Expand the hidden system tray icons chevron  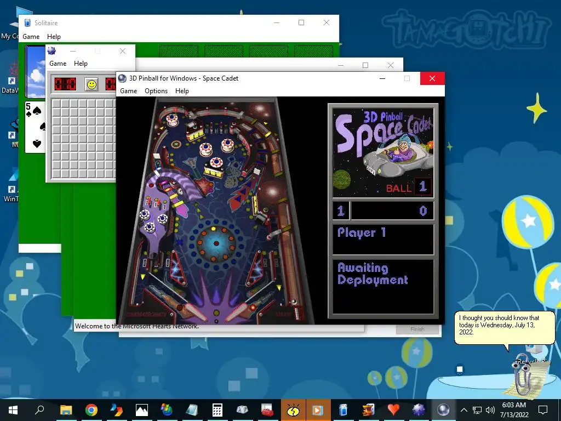[x=463, y=410]
